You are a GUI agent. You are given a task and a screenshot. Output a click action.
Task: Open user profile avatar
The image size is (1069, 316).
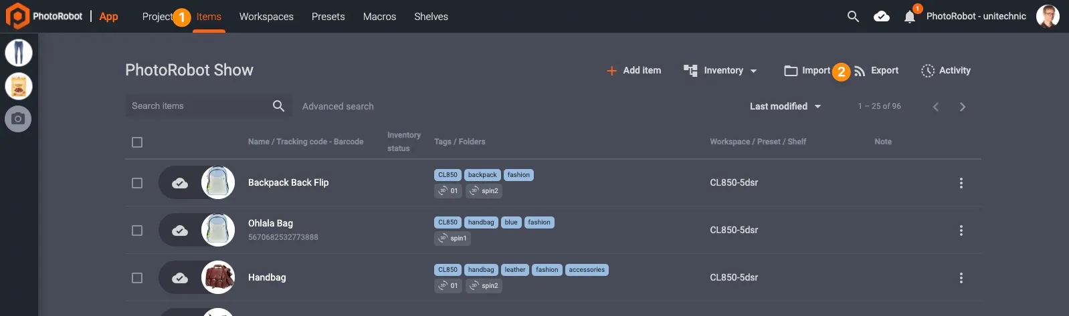click(x=1048, y=16)
